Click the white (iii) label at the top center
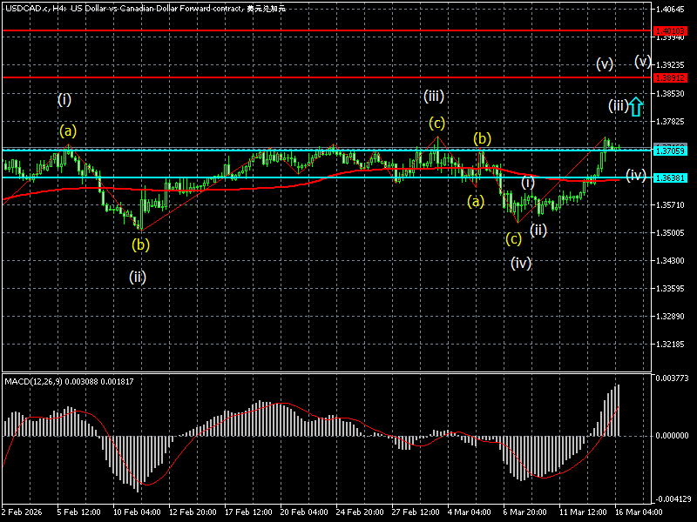The image size is (697, 522). click(433, 96)
